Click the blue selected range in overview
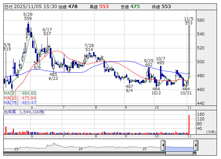The image size is (221, 159). pyautogui.click(x=179, y=148)
